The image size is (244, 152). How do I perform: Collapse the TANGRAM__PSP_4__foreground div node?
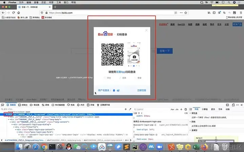pos(7,114)
